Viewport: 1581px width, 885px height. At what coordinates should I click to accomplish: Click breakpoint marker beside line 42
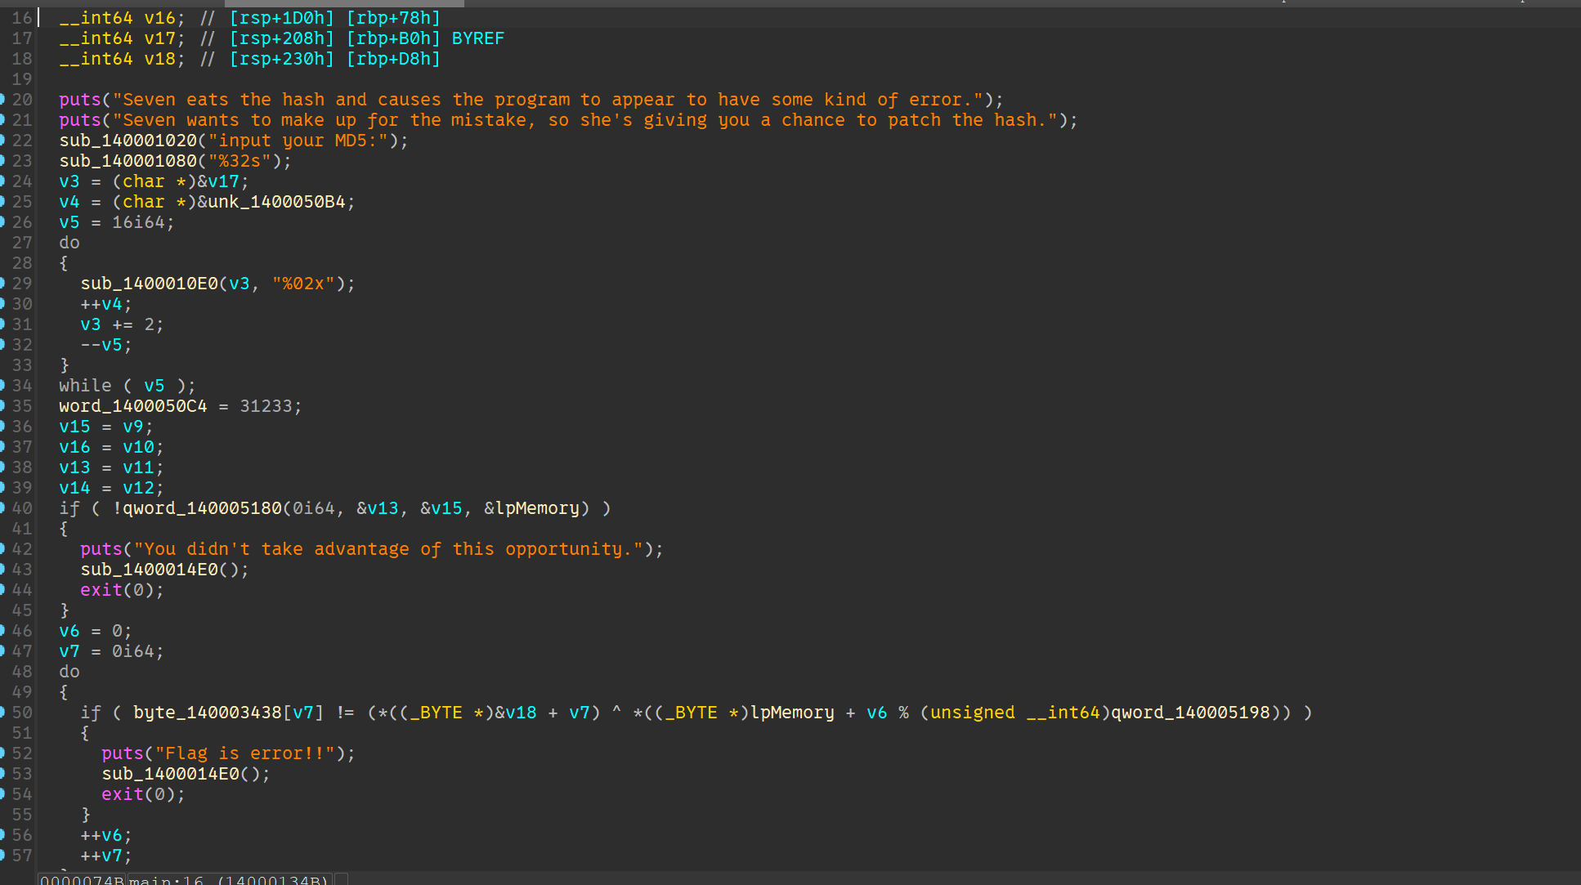coord(2,549)
